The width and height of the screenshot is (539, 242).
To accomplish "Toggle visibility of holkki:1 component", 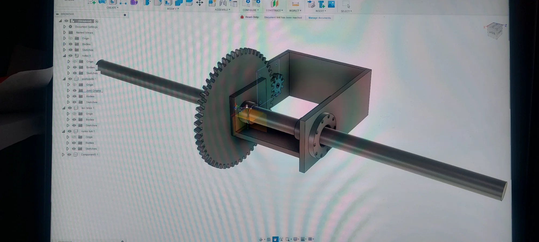I will point(70,56).
